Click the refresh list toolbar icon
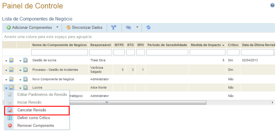 click(x=148, y=27)
